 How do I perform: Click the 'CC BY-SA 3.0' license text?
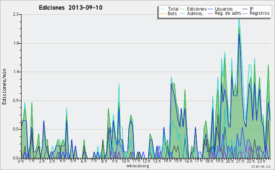click(261, 166)
